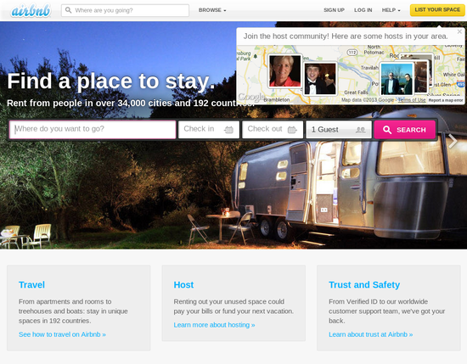The height and width of the screenshot is (364, 467).
Task: Select the host photo of woman in red
Action: point(284,70)
